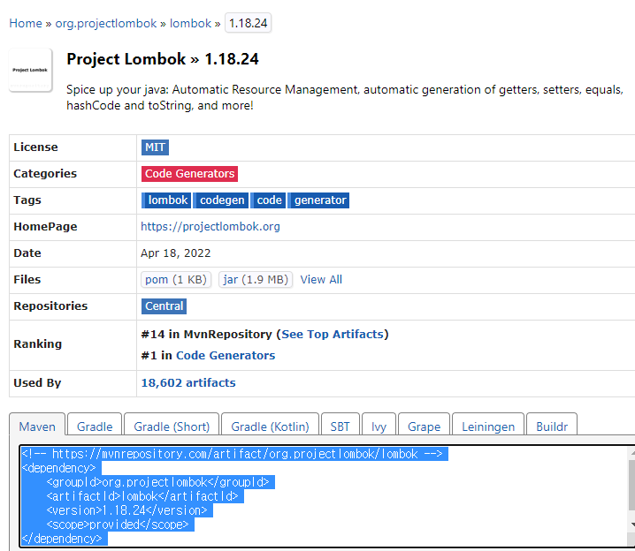
Task: Click the <scope>provided</scope> snippet line
Action: coord(118,525)
